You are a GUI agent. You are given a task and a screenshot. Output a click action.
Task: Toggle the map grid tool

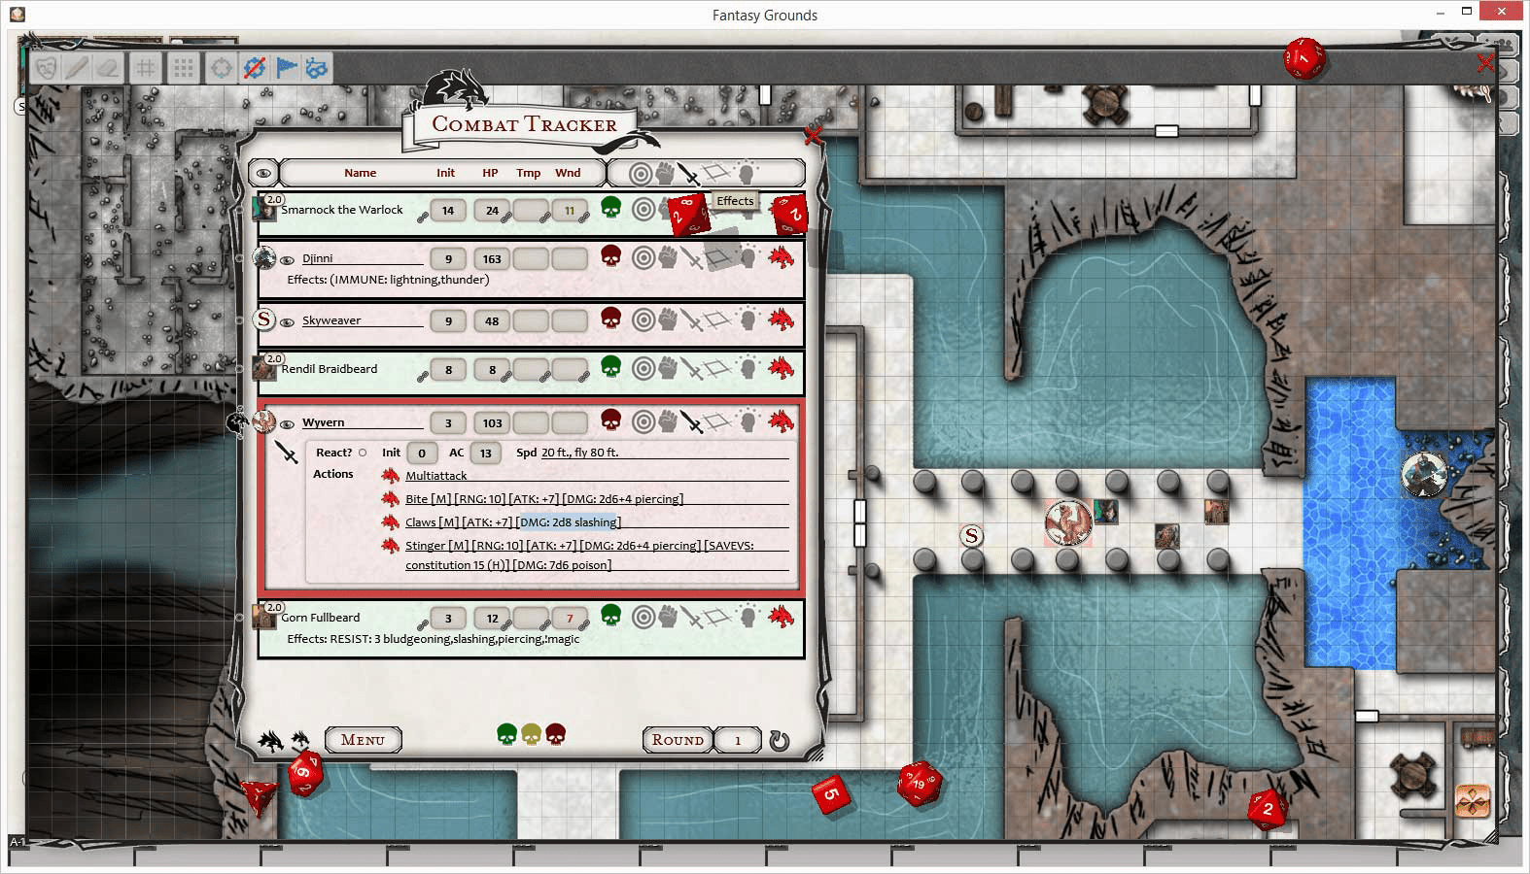click(x=146, y=68)
